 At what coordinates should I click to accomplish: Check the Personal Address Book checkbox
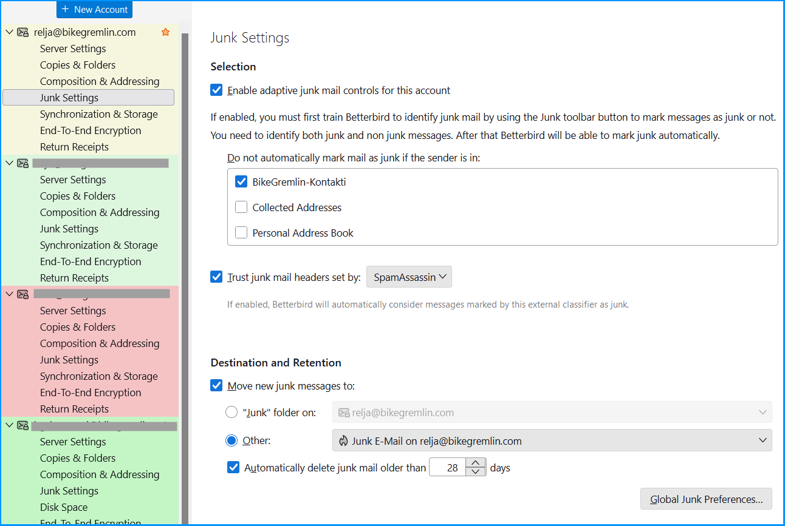click(x=241, y=232)
